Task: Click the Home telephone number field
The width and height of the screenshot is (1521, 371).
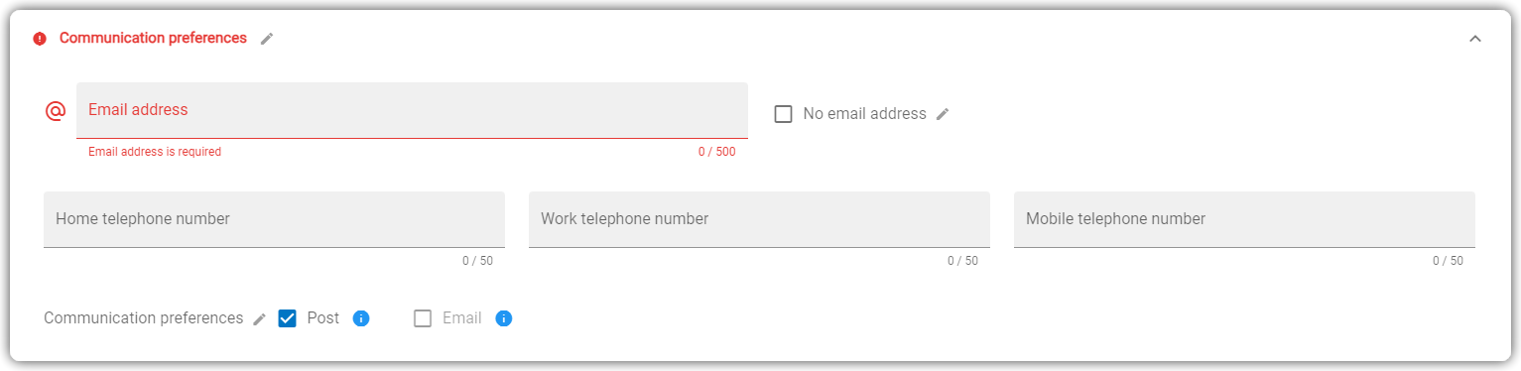Action: [274, 219]
